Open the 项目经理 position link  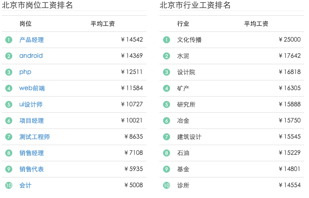32,121
